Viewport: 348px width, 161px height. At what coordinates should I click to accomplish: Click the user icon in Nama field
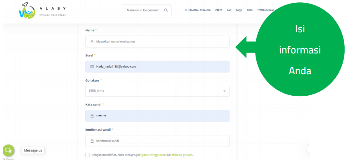92,42
